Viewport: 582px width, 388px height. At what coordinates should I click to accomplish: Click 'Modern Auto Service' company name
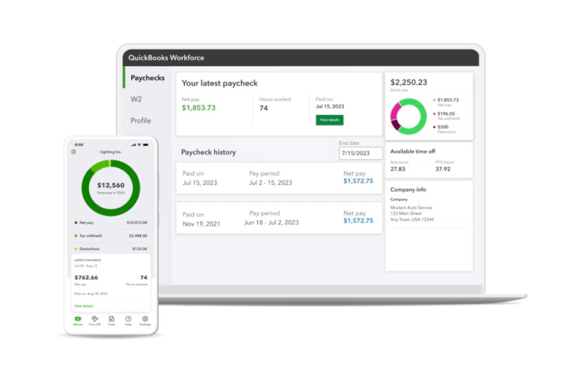(411, 208)
